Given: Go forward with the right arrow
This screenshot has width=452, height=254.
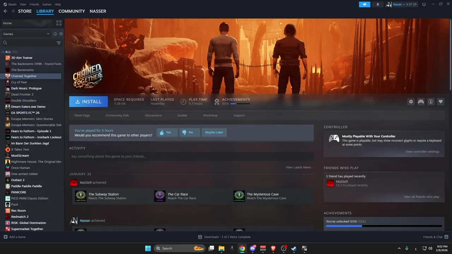Looking at the screenshot, I should point(13,11).
